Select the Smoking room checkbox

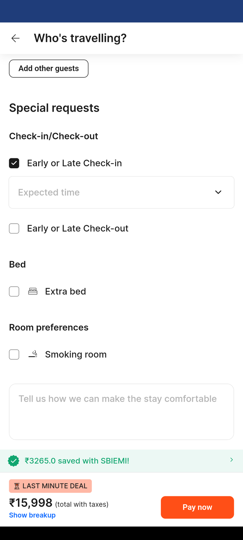point(14,355)
